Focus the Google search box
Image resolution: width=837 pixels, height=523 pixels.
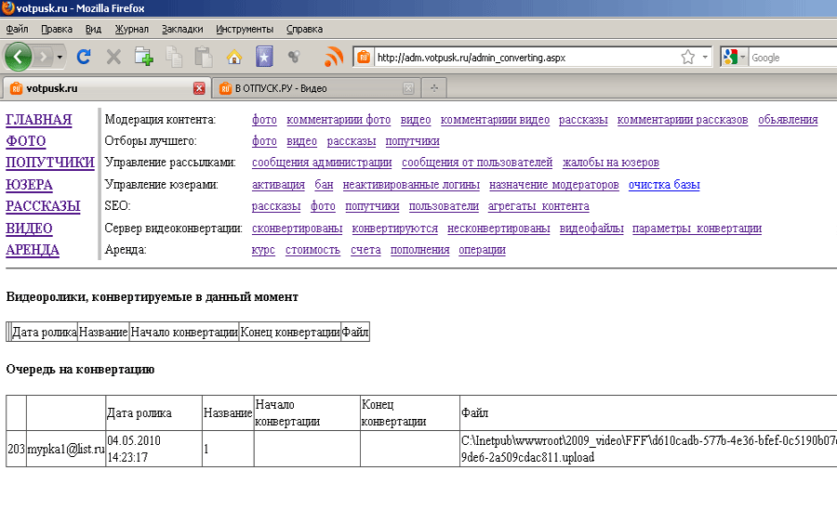792,58
